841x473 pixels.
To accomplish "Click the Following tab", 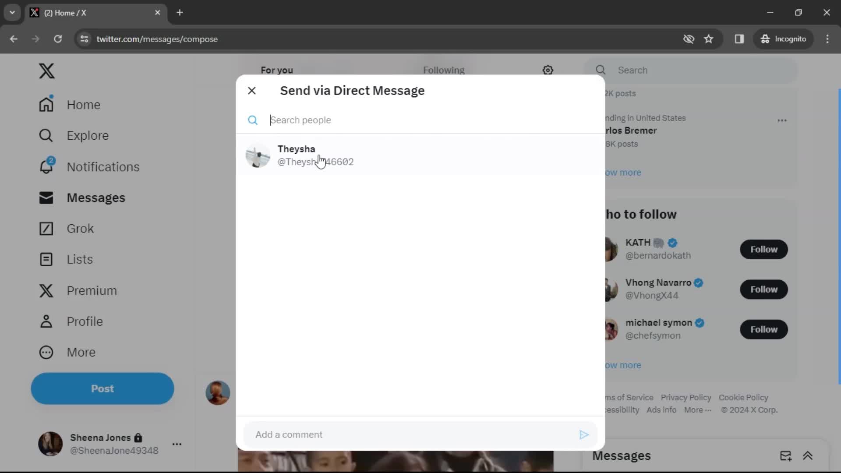I will (x=444, y=70).
